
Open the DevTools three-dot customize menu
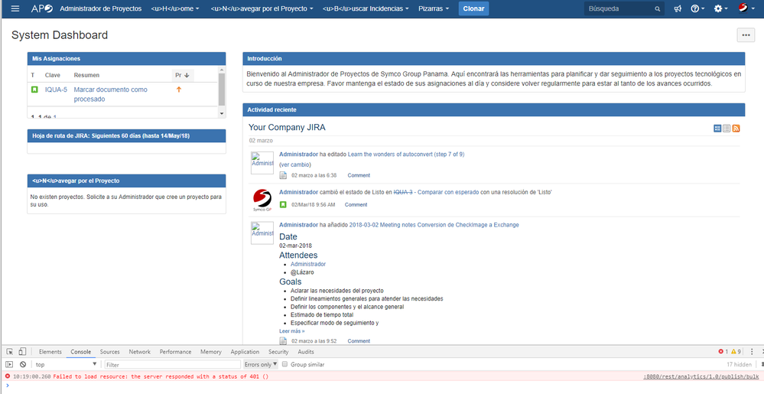point(752,352)
